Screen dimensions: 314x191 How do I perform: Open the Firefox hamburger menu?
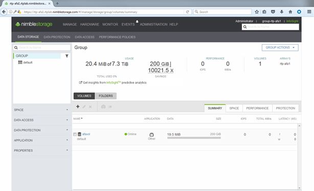pyautogui.click(x=309, y=12)
